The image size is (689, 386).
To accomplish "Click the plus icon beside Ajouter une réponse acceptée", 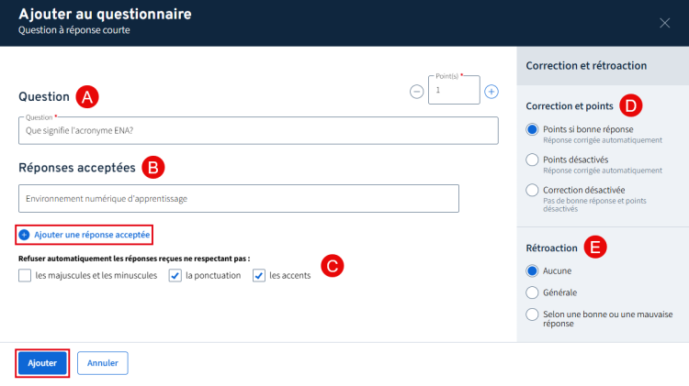I will click(x=25, y=235).
